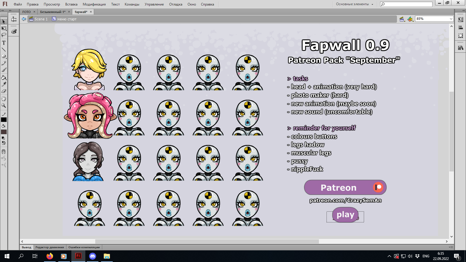Select the pink octopus-hair character head
This screenshot has width=466, height=262.
90,116
